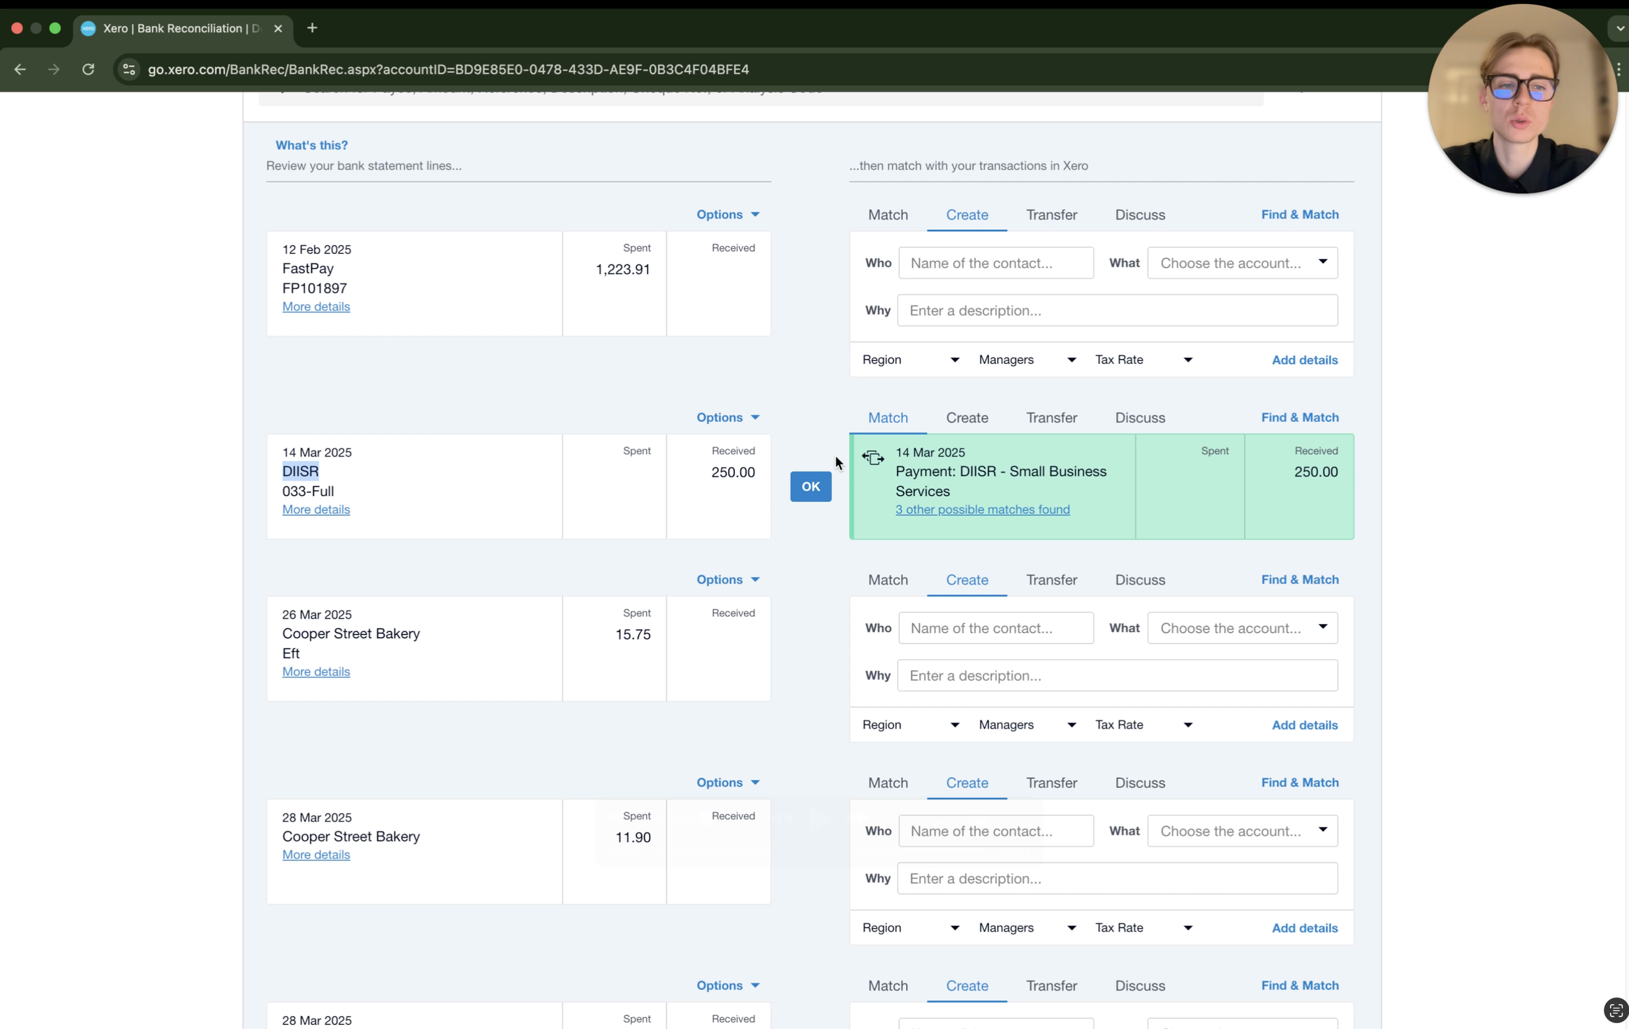
Task: Open '3 other possible matches found' link
Action: click(982, 510)
